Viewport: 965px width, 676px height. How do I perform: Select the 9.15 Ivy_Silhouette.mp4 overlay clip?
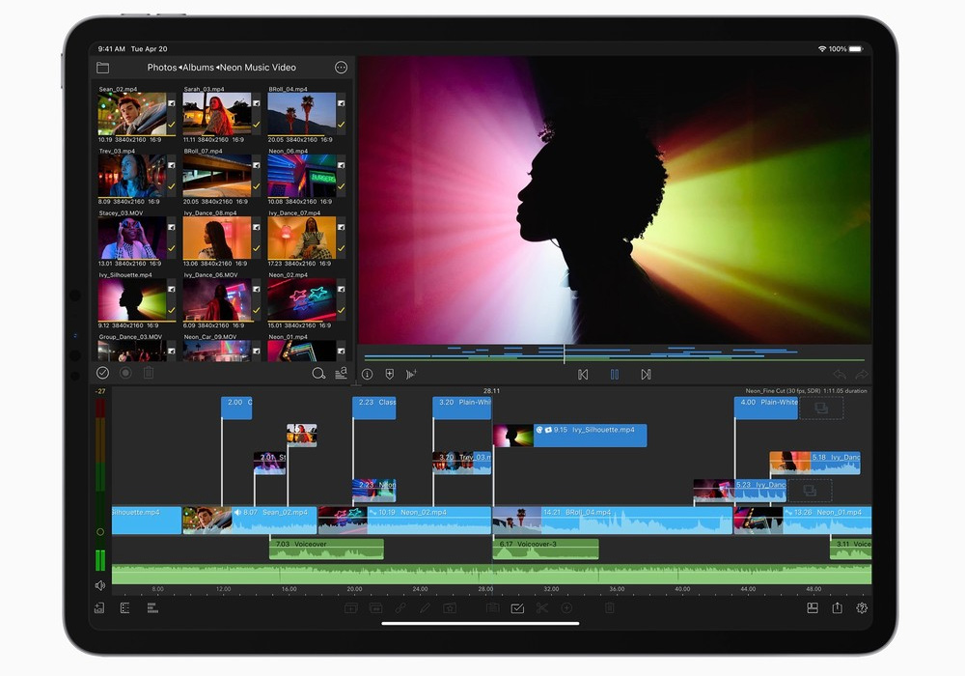tap(570, 436)
